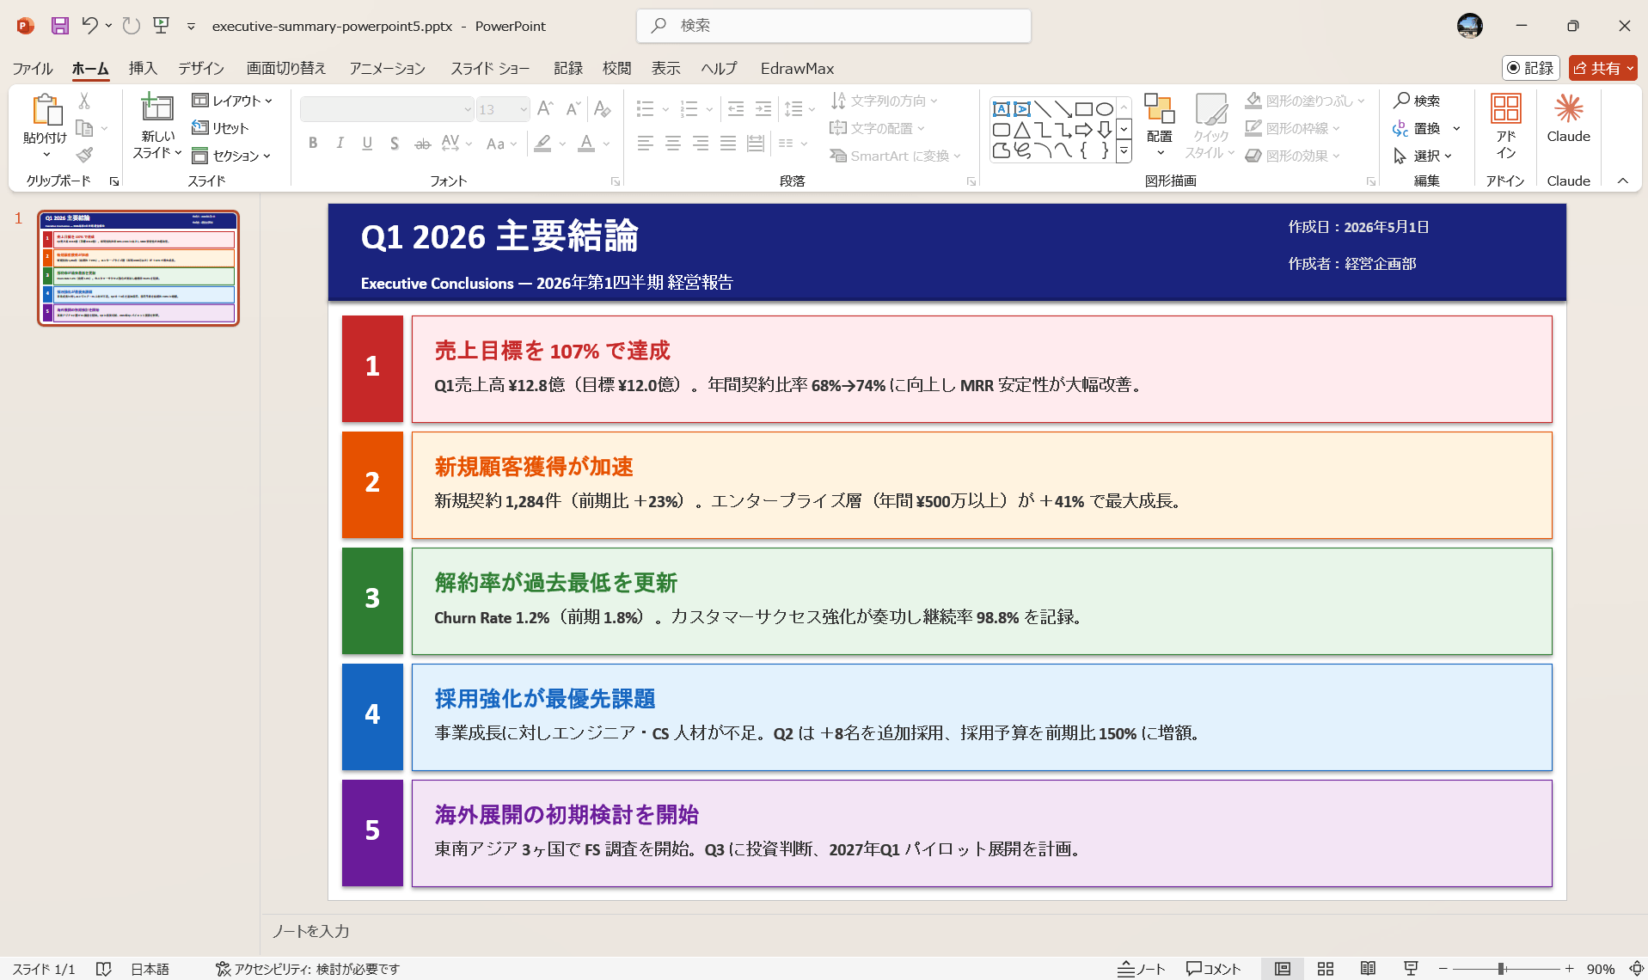Viewport: 1648px width, 980px height.
Task: Click the notes input area
Action: coord(954,931)
